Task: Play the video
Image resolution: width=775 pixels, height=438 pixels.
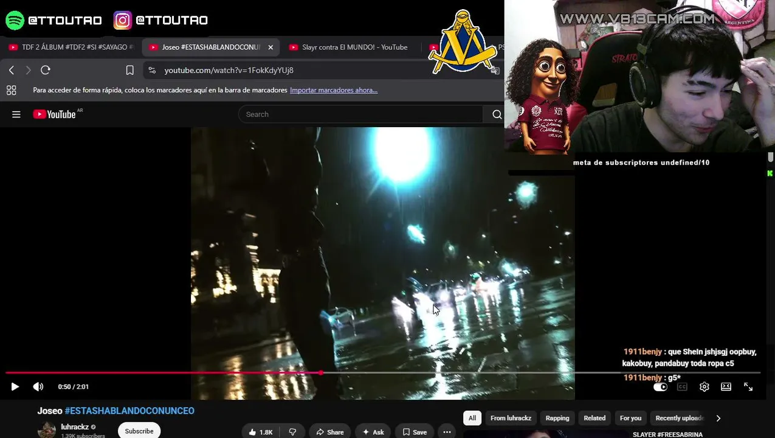Action: click(15, 387)
